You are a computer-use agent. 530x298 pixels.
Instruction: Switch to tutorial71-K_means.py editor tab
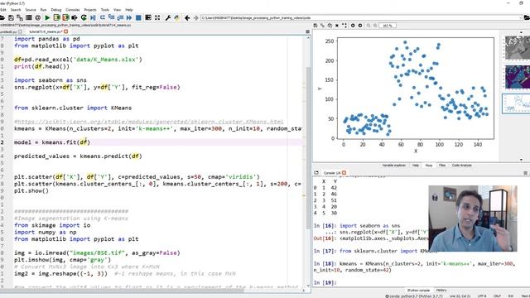point(46,31)
